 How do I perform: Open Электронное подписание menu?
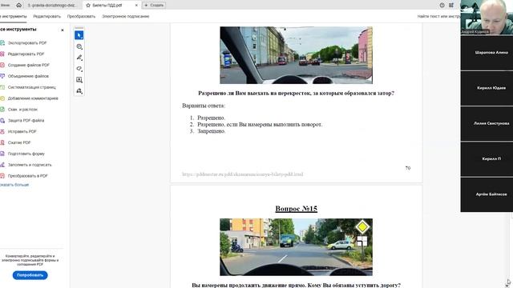tap(125, 16)
